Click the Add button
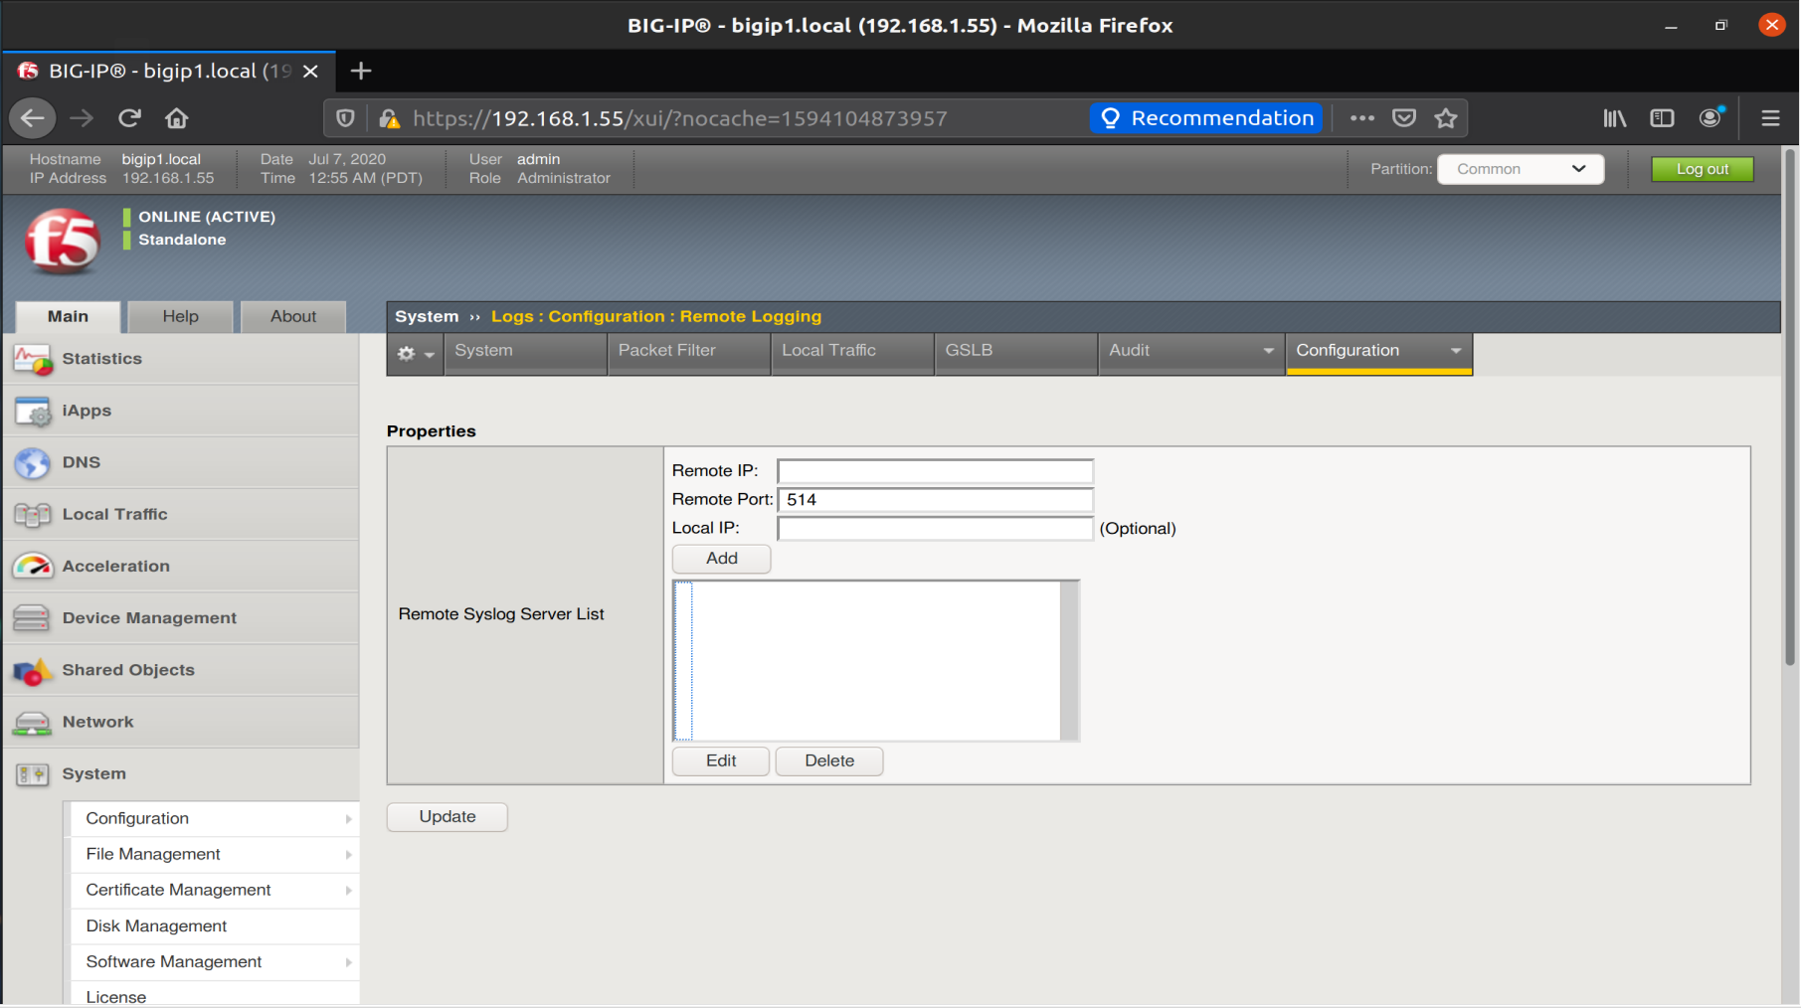The image size is (1801, 1008). point(721,559)
